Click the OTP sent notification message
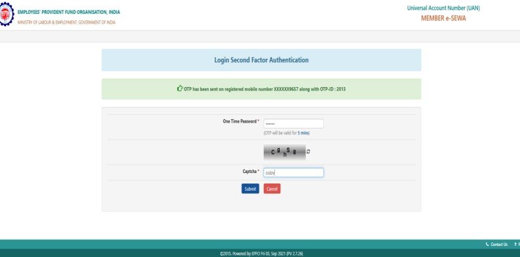Screen dimensions: 520x257 coord(261,89)
